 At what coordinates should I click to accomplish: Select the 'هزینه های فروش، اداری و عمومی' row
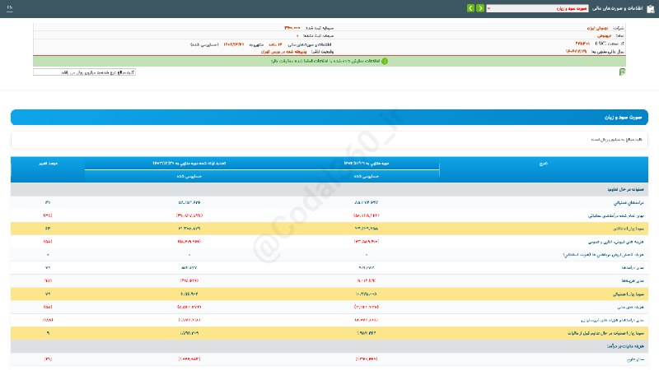(329, 242)
